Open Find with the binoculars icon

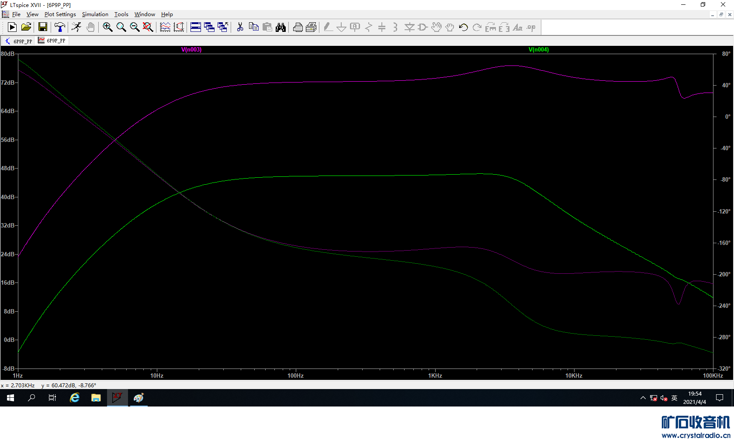pos(280,27)
